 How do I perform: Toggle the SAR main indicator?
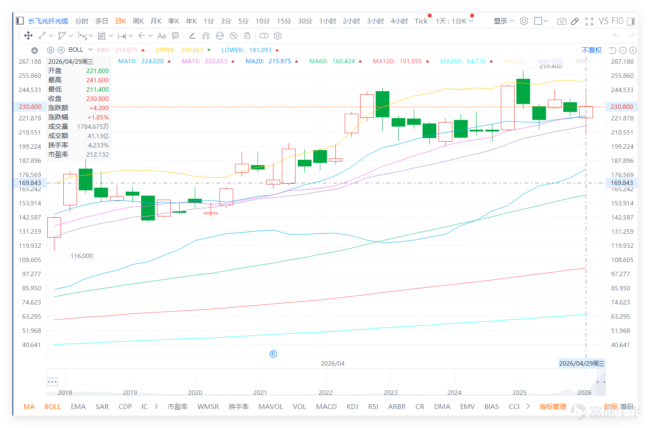click(x=102, y=406)
